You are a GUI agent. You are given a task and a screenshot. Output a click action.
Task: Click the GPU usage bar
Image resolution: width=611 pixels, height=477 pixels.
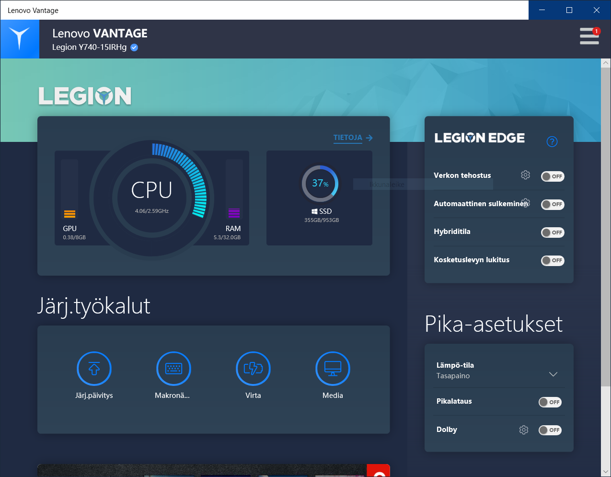[x=69, y=189]
